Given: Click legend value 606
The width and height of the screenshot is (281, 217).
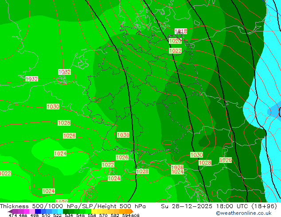Looking at the screenshot, I should point(135,215).
